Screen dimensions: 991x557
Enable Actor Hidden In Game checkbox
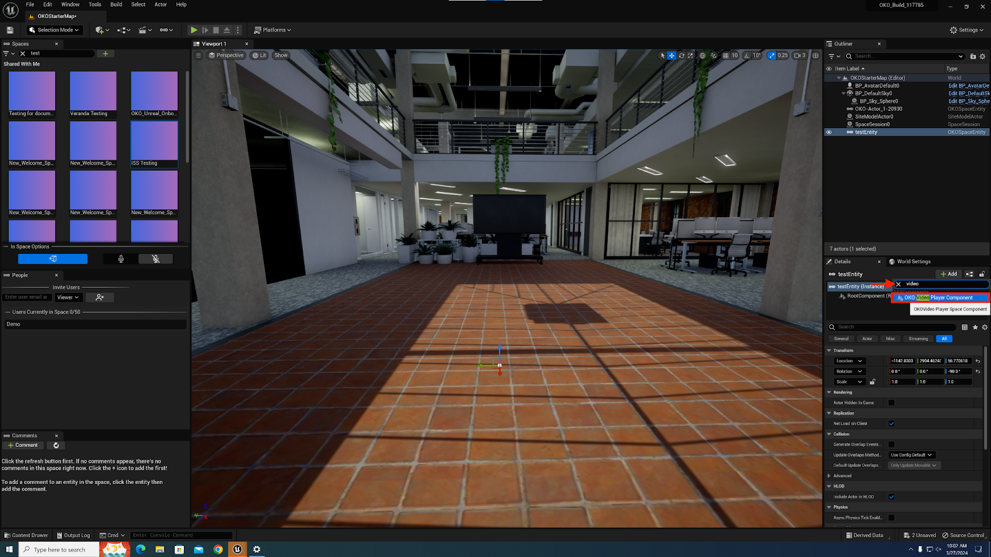click(891, 403)
